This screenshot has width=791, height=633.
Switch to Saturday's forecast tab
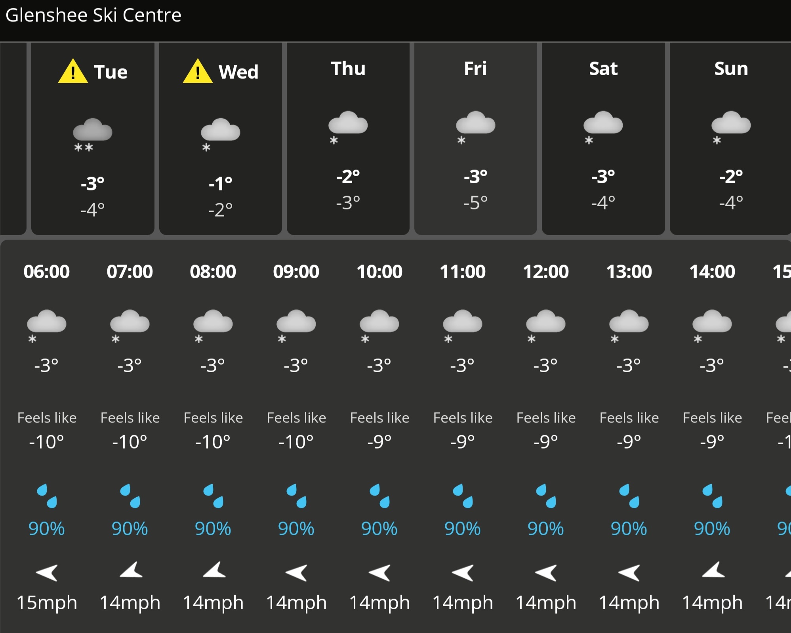(x=603, y=139)
